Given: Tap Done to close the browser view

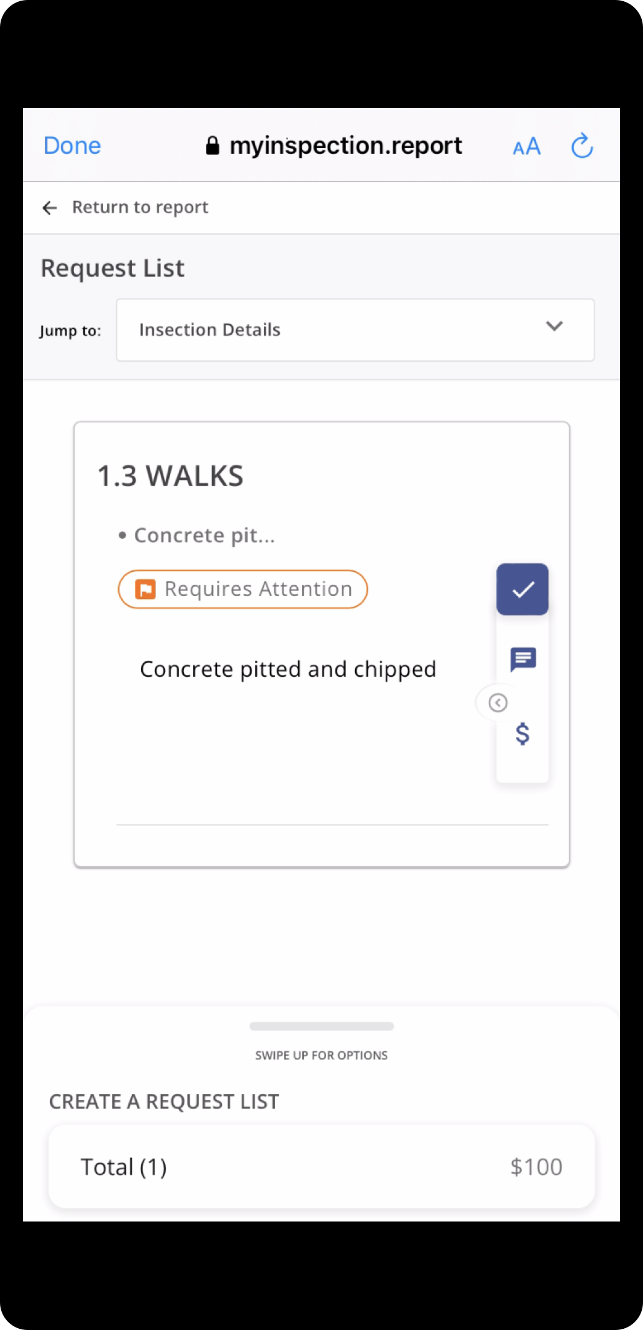Looking at the screenshot, I should [72, 145].
